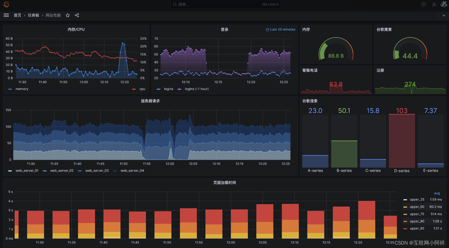
Task: Click the 83.8 stat value
Action: pos(336,84)
